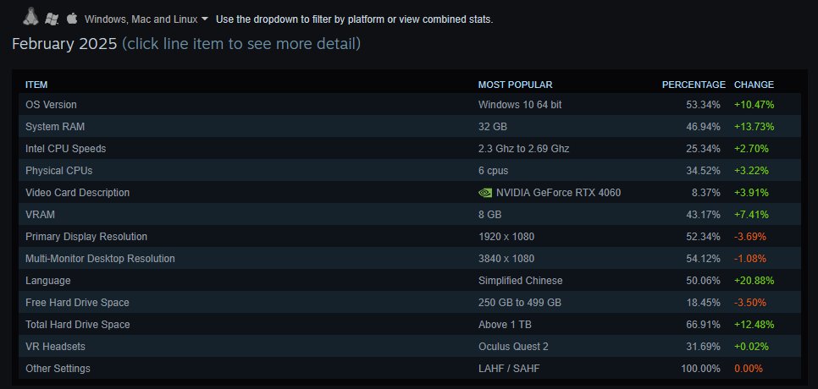Viewport: 818px width, 389px height.
Task: Open the Physical CPUs line item
Action: 410,170
